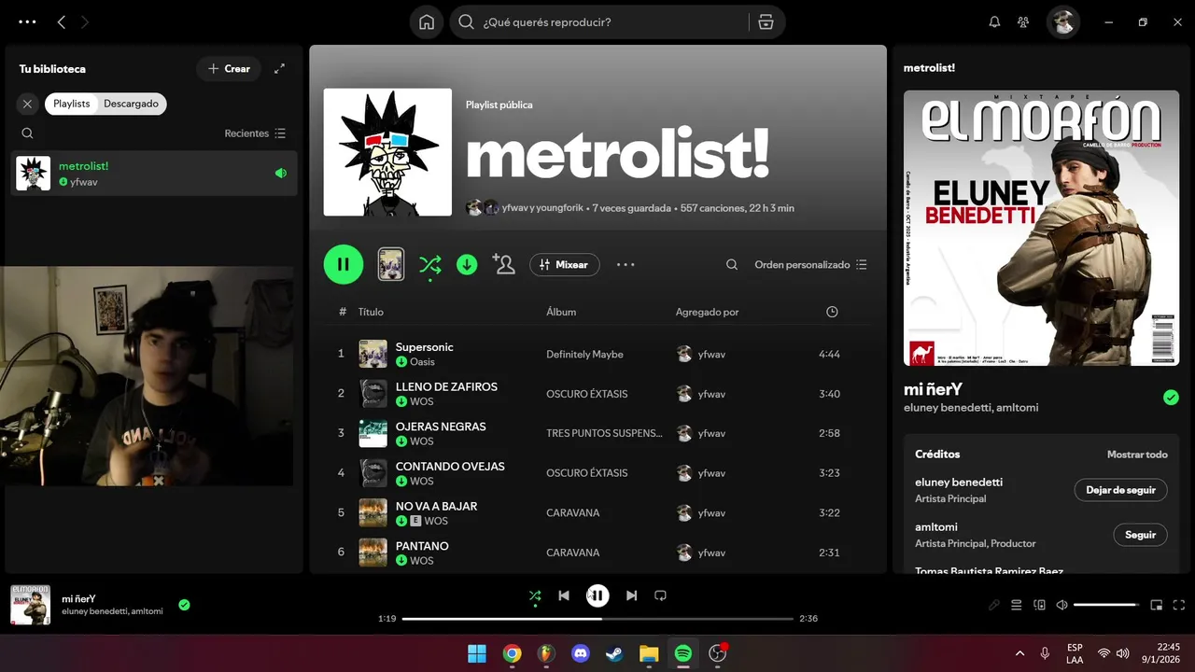The image size is (1195, 672).
Task: Open the Orden personalizado view dropdown
Action: click(x=810, y=265)
